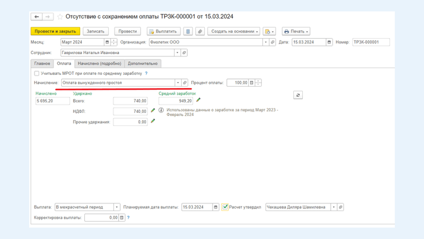This screenshot has width=424, height=239.
Task: Switch to 'Начислено (подробно)' tab
Action: 100,64
